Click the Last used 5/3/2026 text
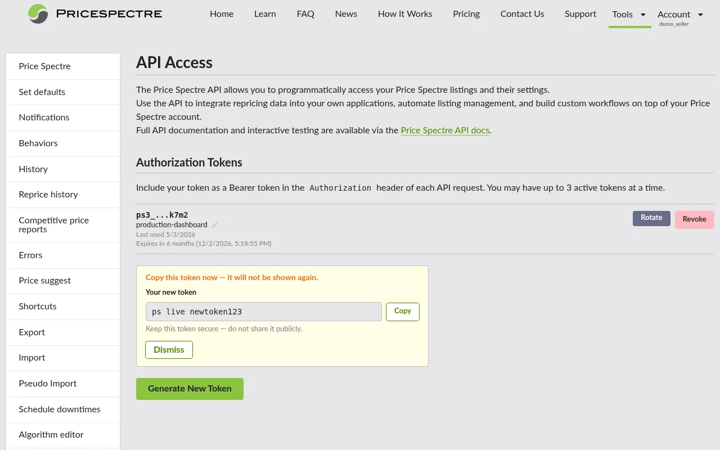 point(165,235)
